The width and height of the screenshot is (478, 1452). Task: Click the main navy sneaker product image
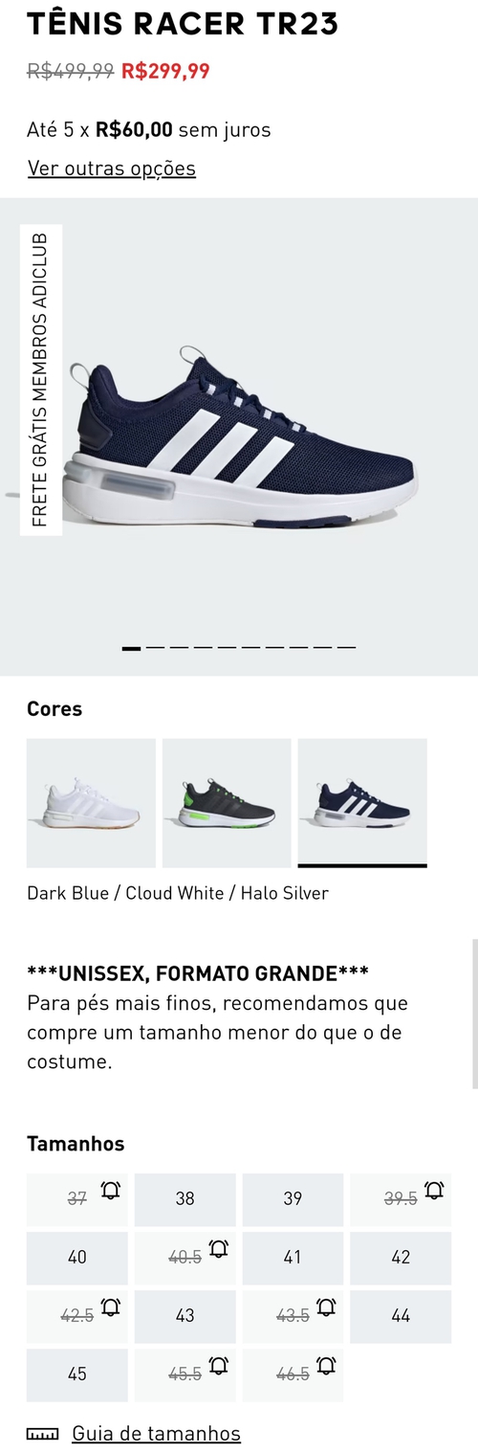click(239, 436)
